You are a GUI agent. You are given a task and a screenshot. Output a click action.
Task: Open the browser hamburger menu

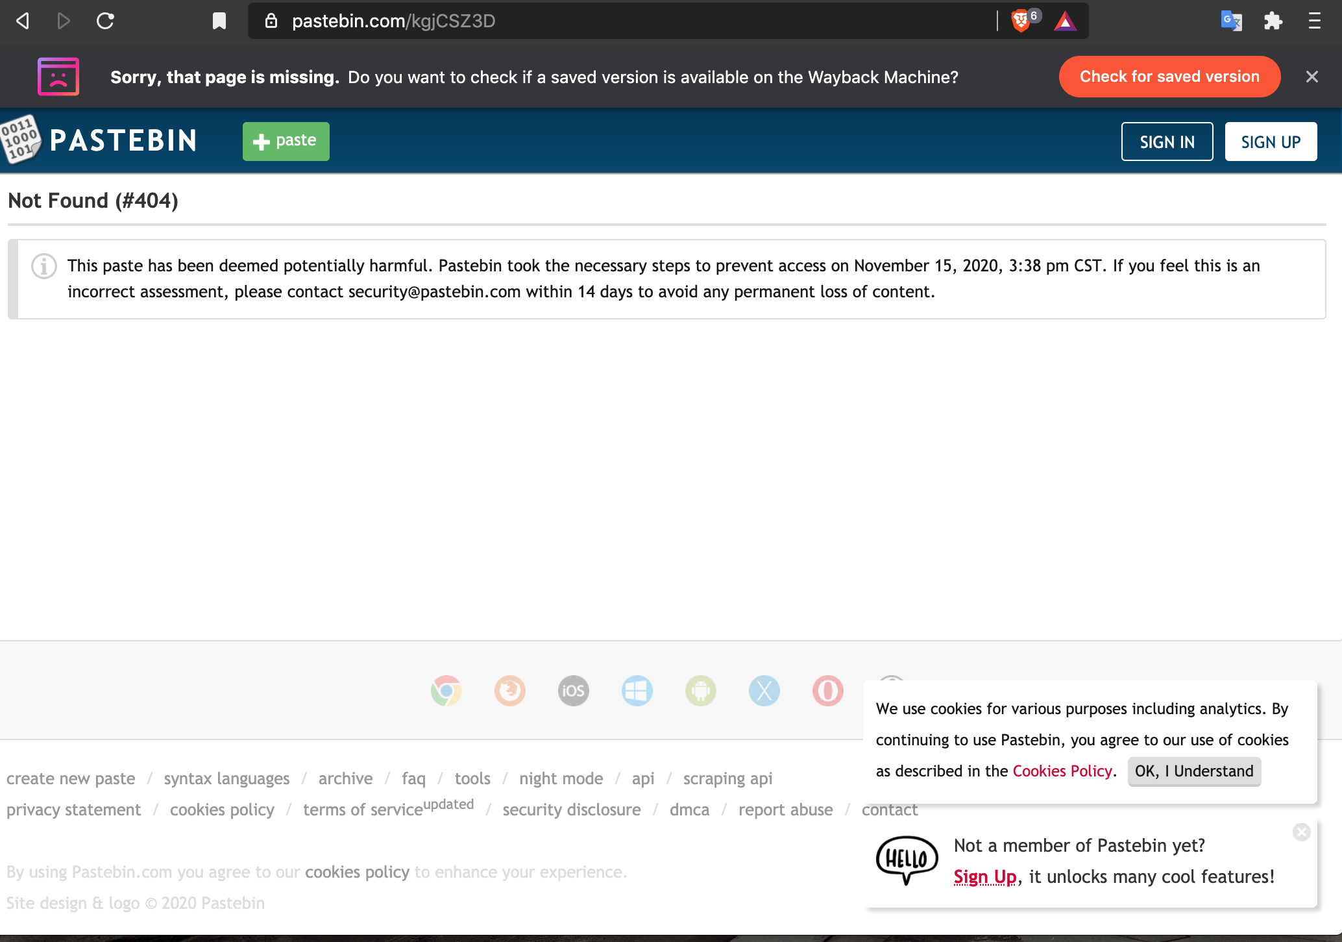(1314, 21)
